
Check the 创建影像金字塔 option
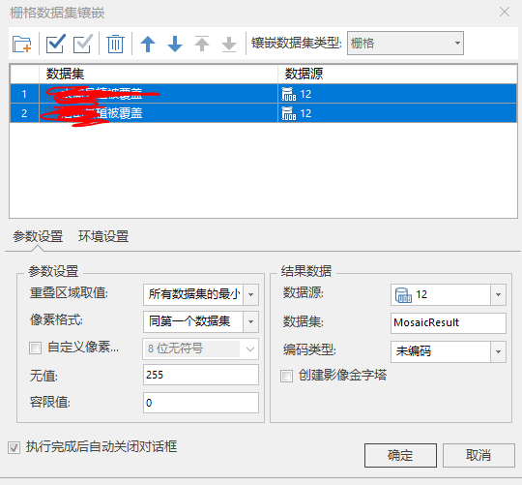pos(287,376)
